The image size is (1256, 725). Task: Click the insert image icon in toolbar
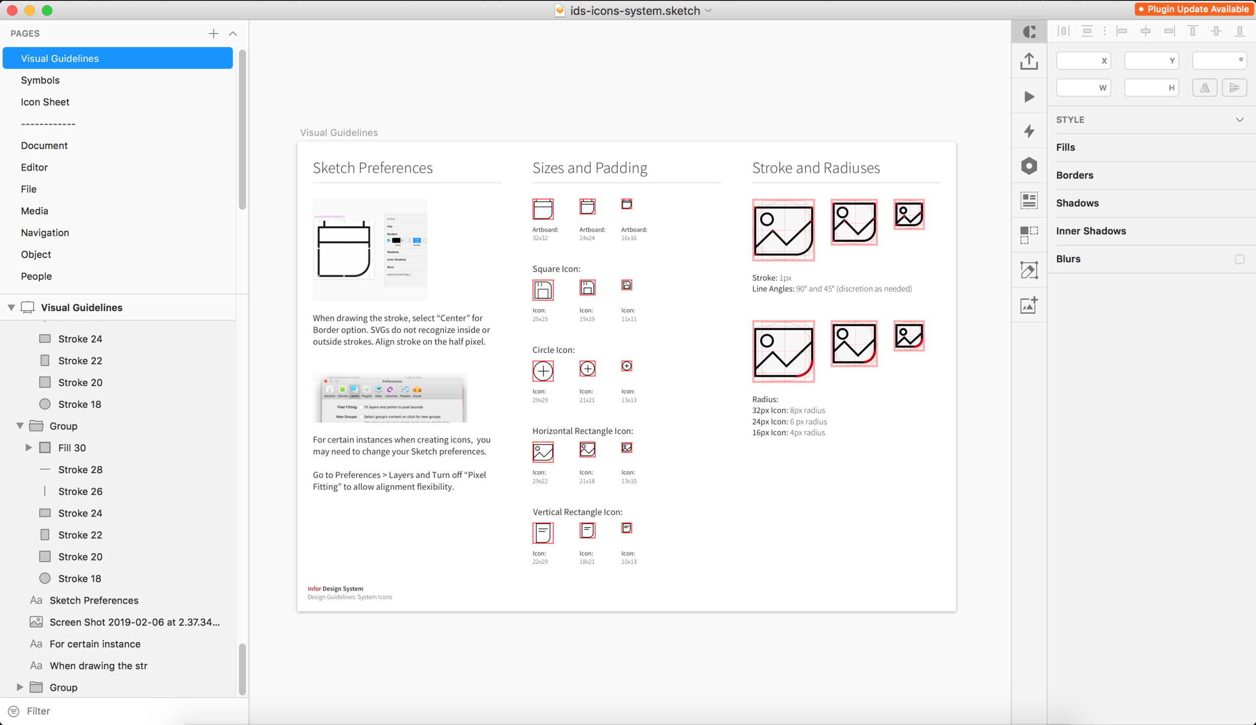coord(1029,305)
